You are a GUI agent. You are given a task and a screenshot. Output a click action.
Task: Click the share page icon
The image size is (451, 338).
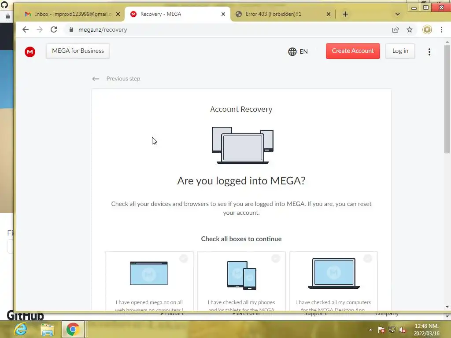coord(396,29)
